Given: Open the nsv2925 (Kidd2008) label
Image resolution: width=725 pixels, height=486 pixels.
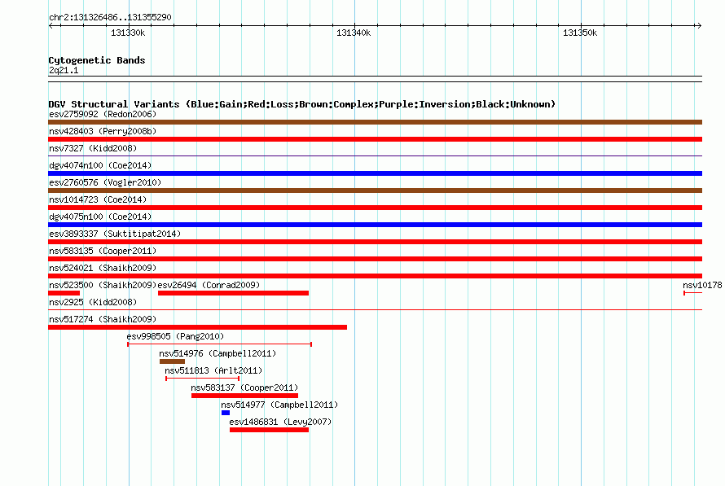Looking at the screenshot, I should tap(93, 302).
